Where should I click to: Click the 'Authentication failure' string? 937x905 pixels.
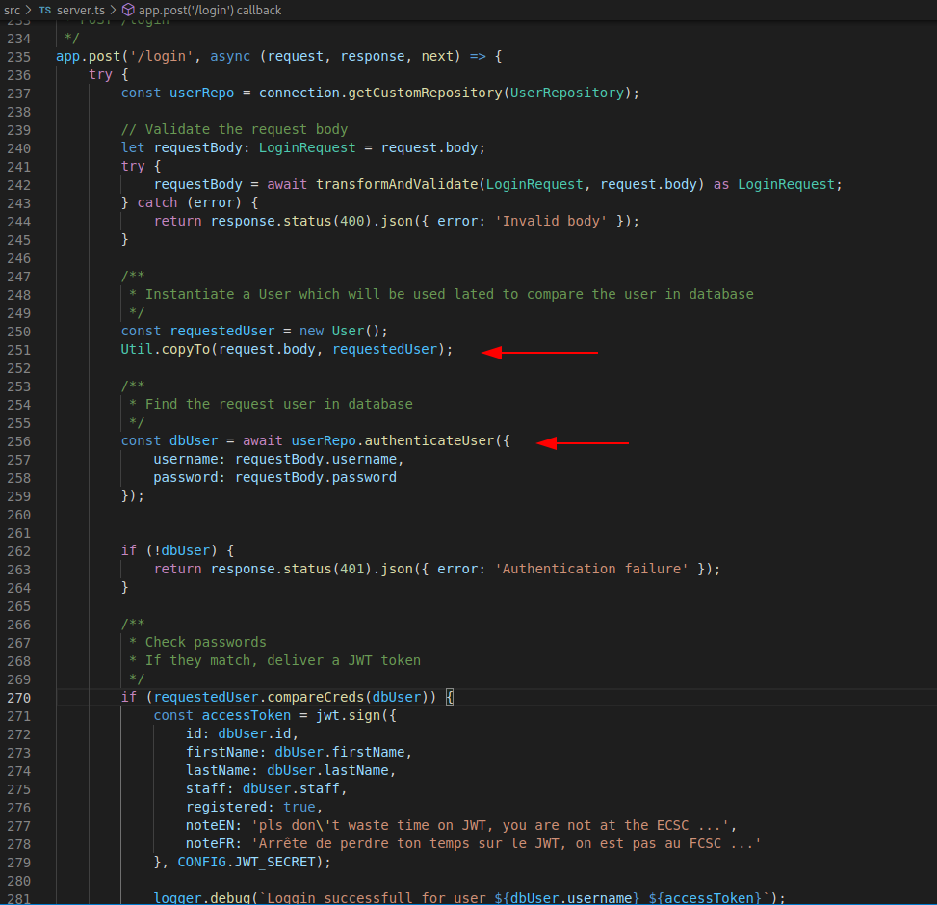click(592, 569)
